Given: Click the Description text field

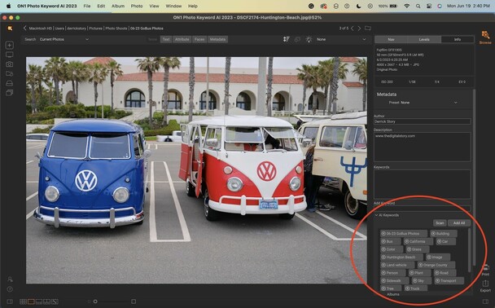Looking at the screenshot, I should pyautogui.click(x=423, y=147).
